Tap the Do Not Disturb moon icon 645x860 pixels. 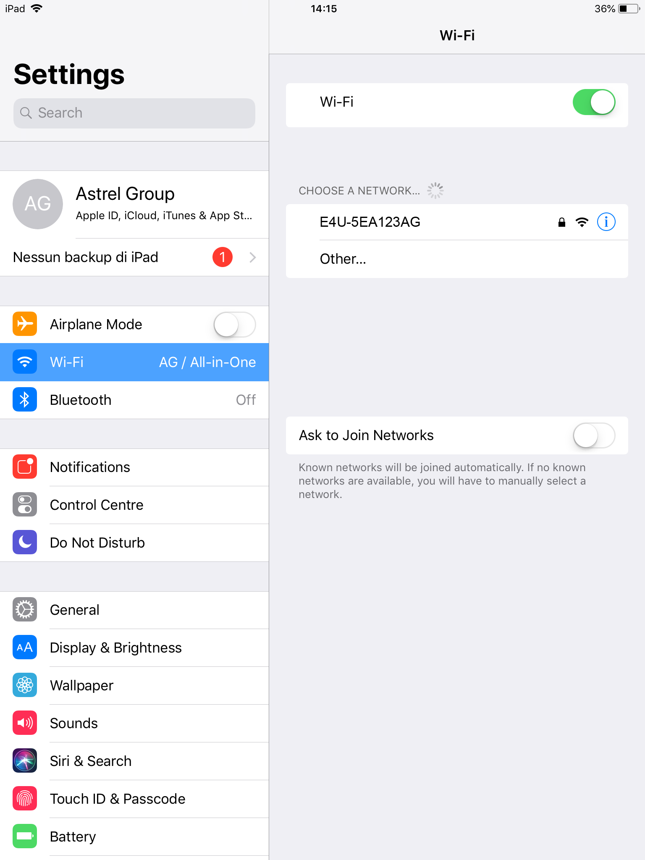[x=25, y=543]
